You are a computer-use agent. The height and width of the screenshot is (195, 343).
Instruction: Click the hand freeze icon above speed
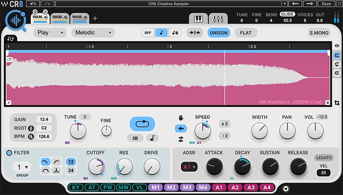coord(180,118)
